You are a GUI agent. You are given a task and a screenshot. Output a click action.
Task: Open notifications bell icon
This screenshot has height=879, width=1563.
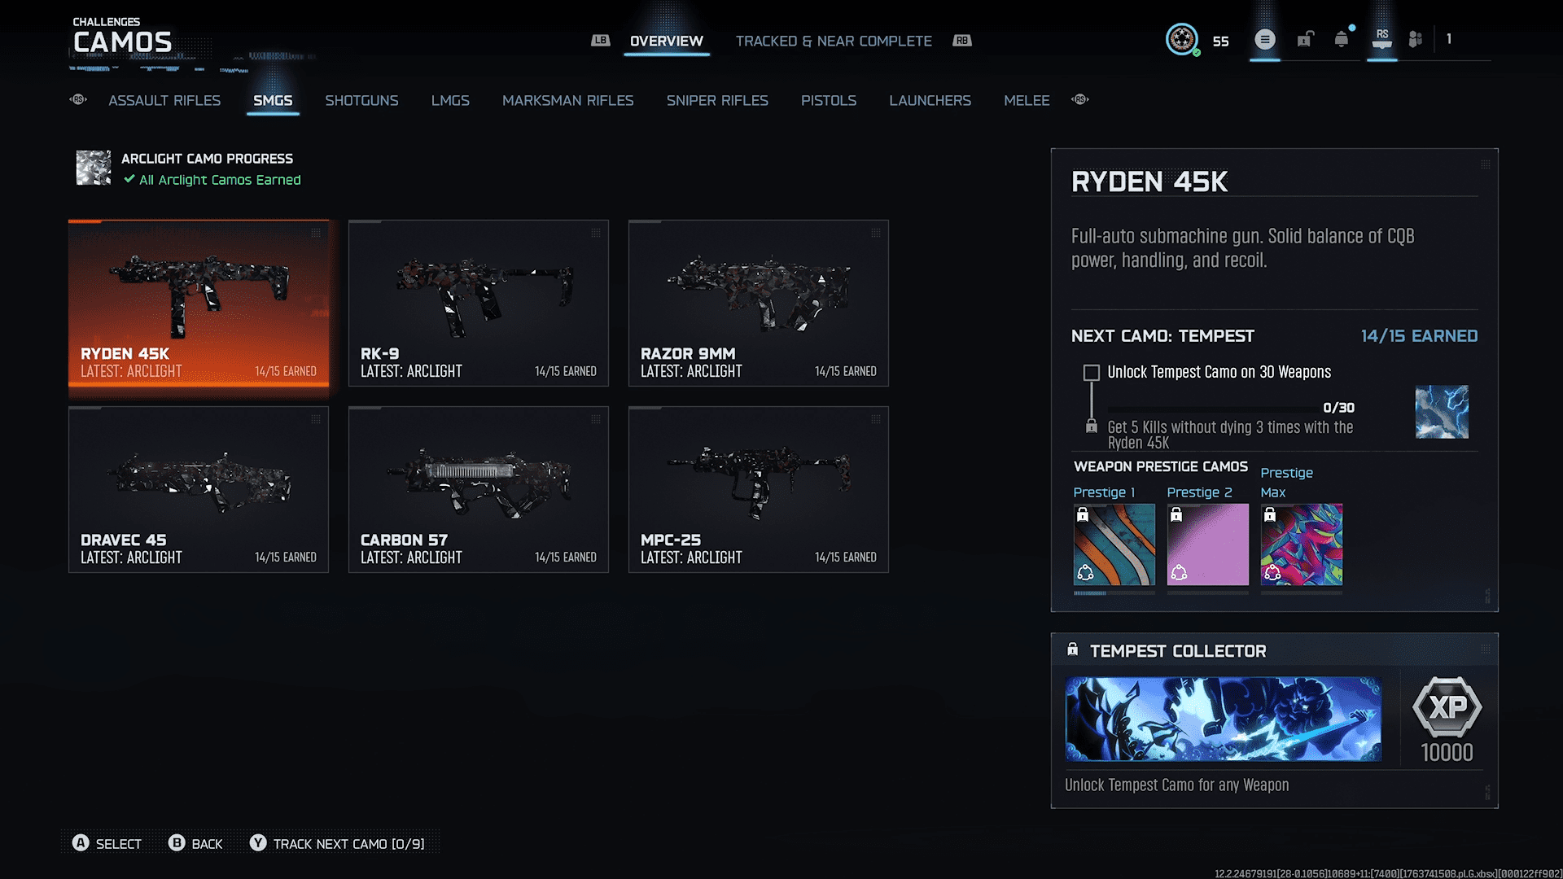(1342, 39)
